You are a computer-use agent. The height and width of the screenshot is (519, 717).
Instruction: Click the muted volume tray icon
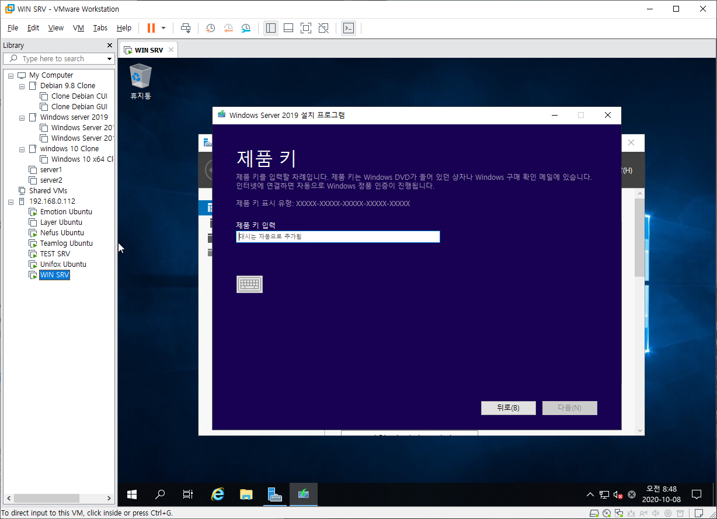[x=618, y=495]
